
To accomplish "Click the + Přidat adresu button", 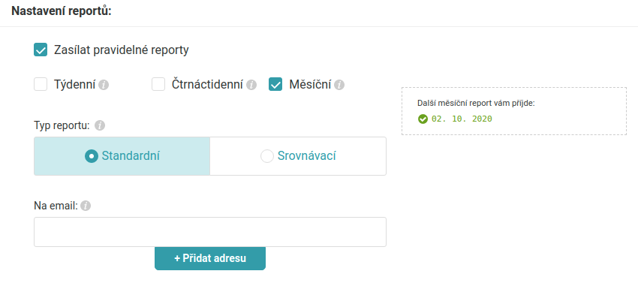I will [x=210, y=258].
